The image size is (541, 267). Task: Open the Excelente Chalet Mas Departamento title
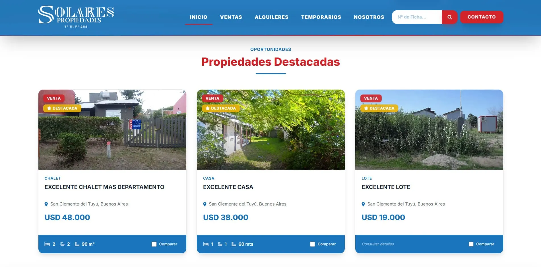pyautogui.click(x=104, y=187)
